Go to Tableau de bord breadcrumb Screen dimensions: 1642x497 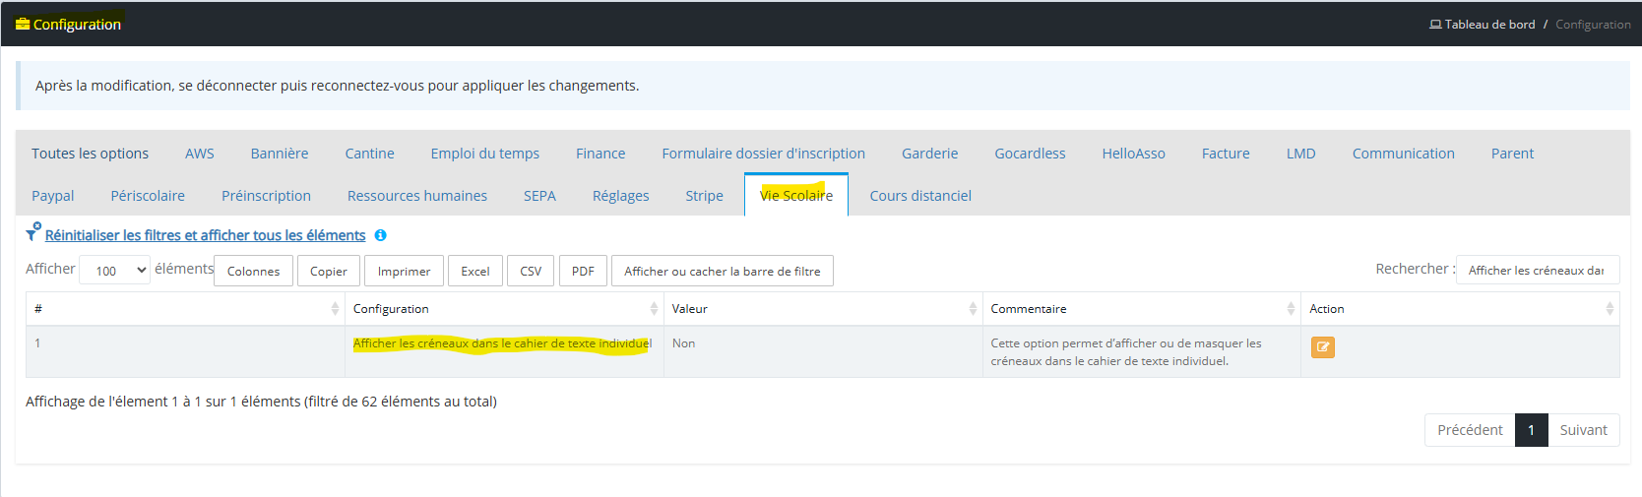(x=1488, y=25)
